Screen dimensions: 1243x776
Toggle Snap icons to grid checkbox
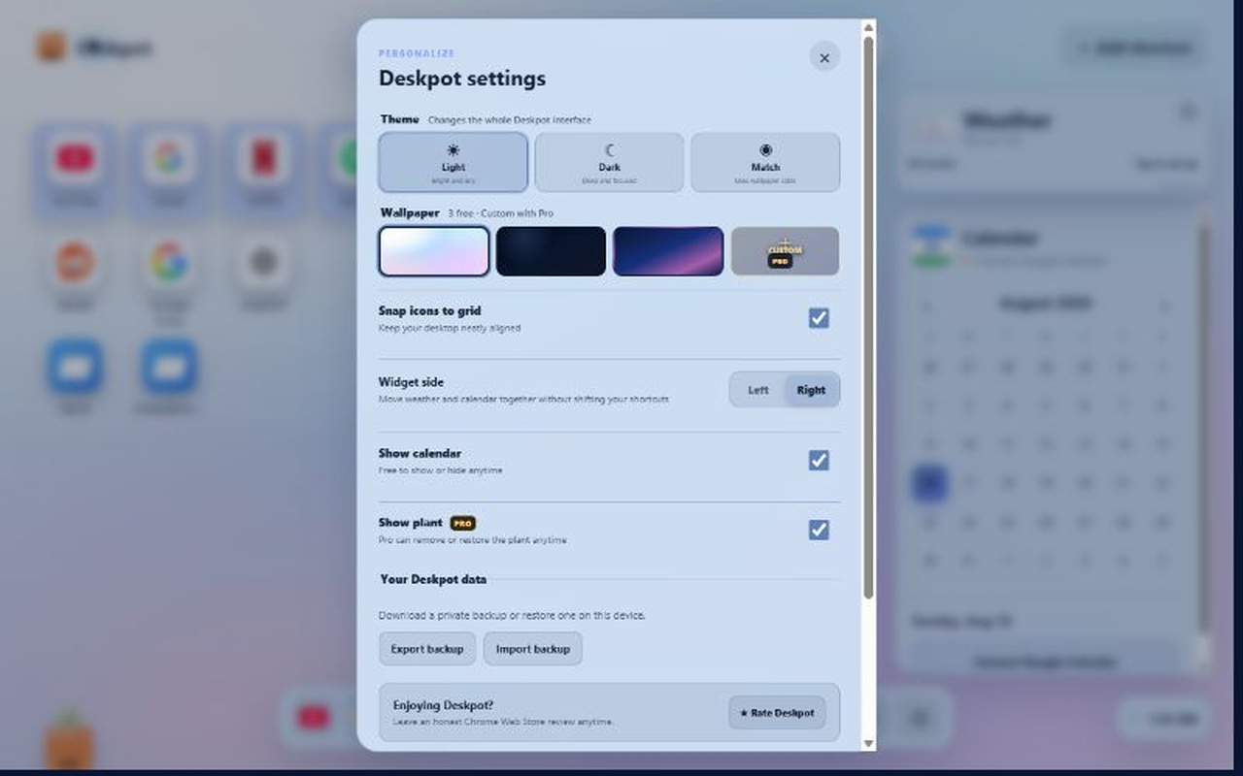click(x=819, y=318)
